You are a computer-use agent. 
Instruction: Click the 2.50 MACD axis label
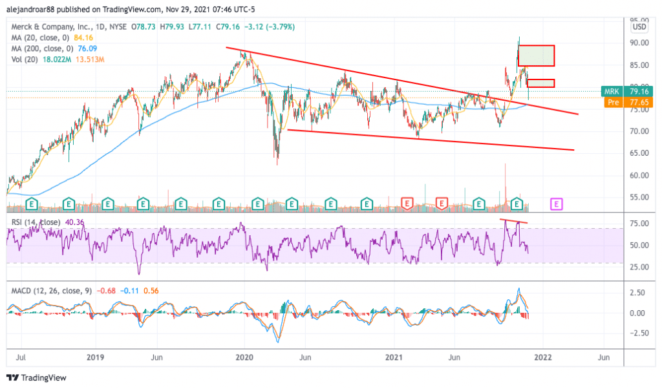pos(637,292)
